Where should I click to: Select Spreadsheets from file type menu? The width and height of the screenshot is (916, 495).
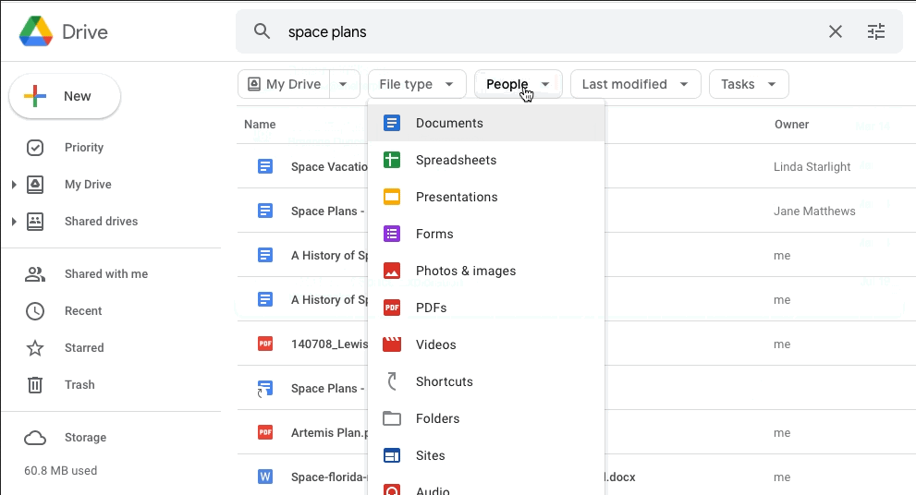(x=456, y=160)
